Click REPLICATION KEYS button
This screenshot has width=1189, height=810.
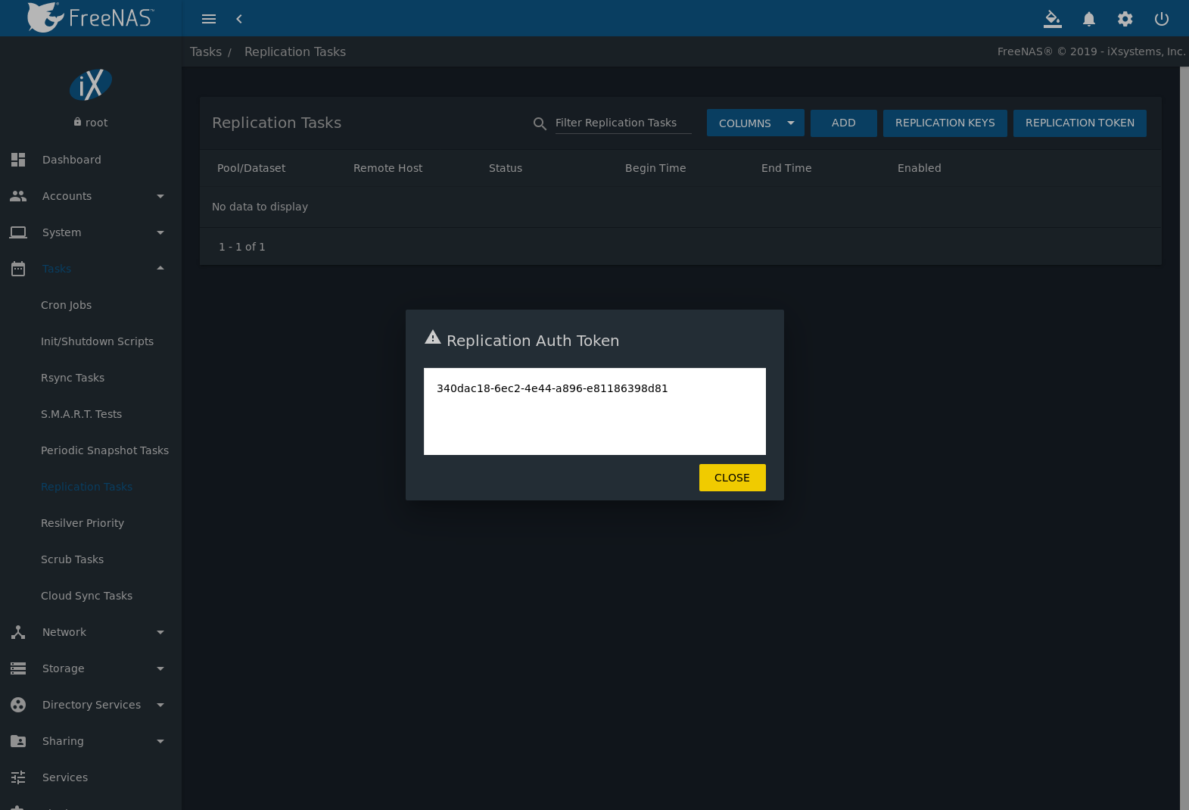coord(945,123)
